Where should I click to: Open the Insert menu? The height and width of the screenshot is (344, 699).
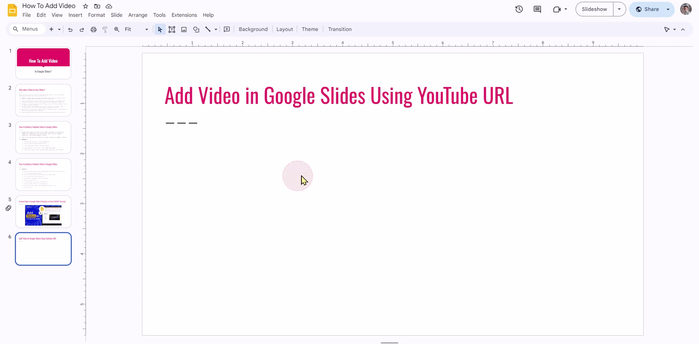pos(75,15)
